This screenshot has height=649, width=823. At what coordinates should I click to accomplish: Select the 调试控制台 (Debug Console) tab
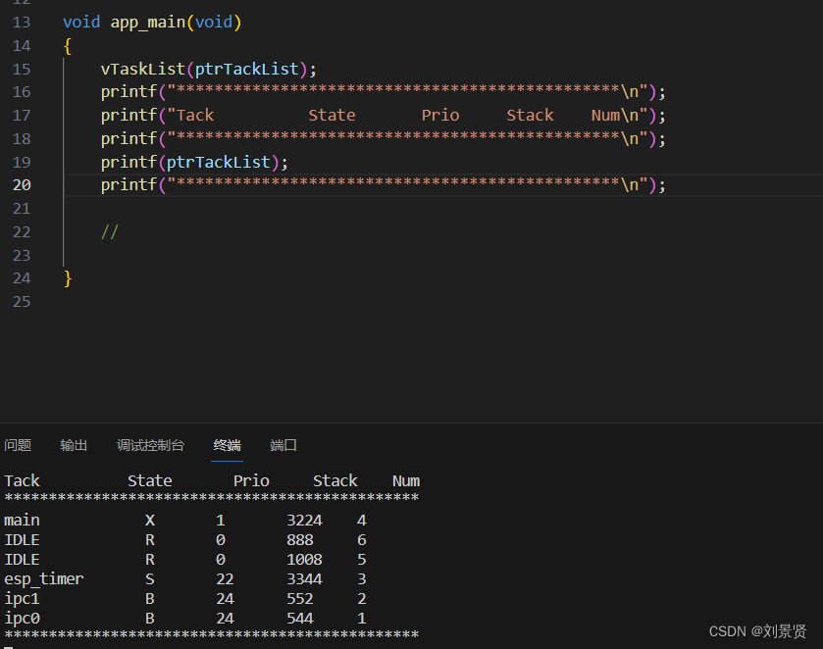(150, 445)
